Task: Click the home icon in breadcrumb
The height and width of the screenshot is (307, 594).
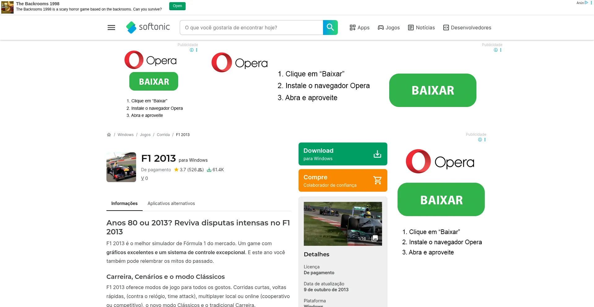Action: [x=109, y=135]
